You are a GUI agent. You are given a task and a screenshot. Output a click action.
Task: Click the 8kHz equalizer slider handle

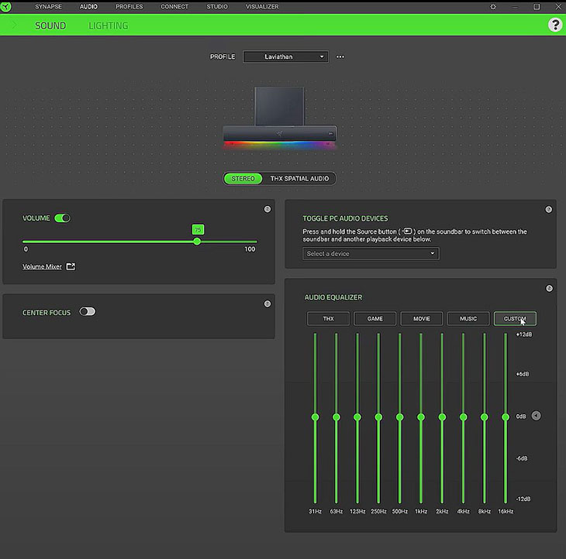(484, 417)
